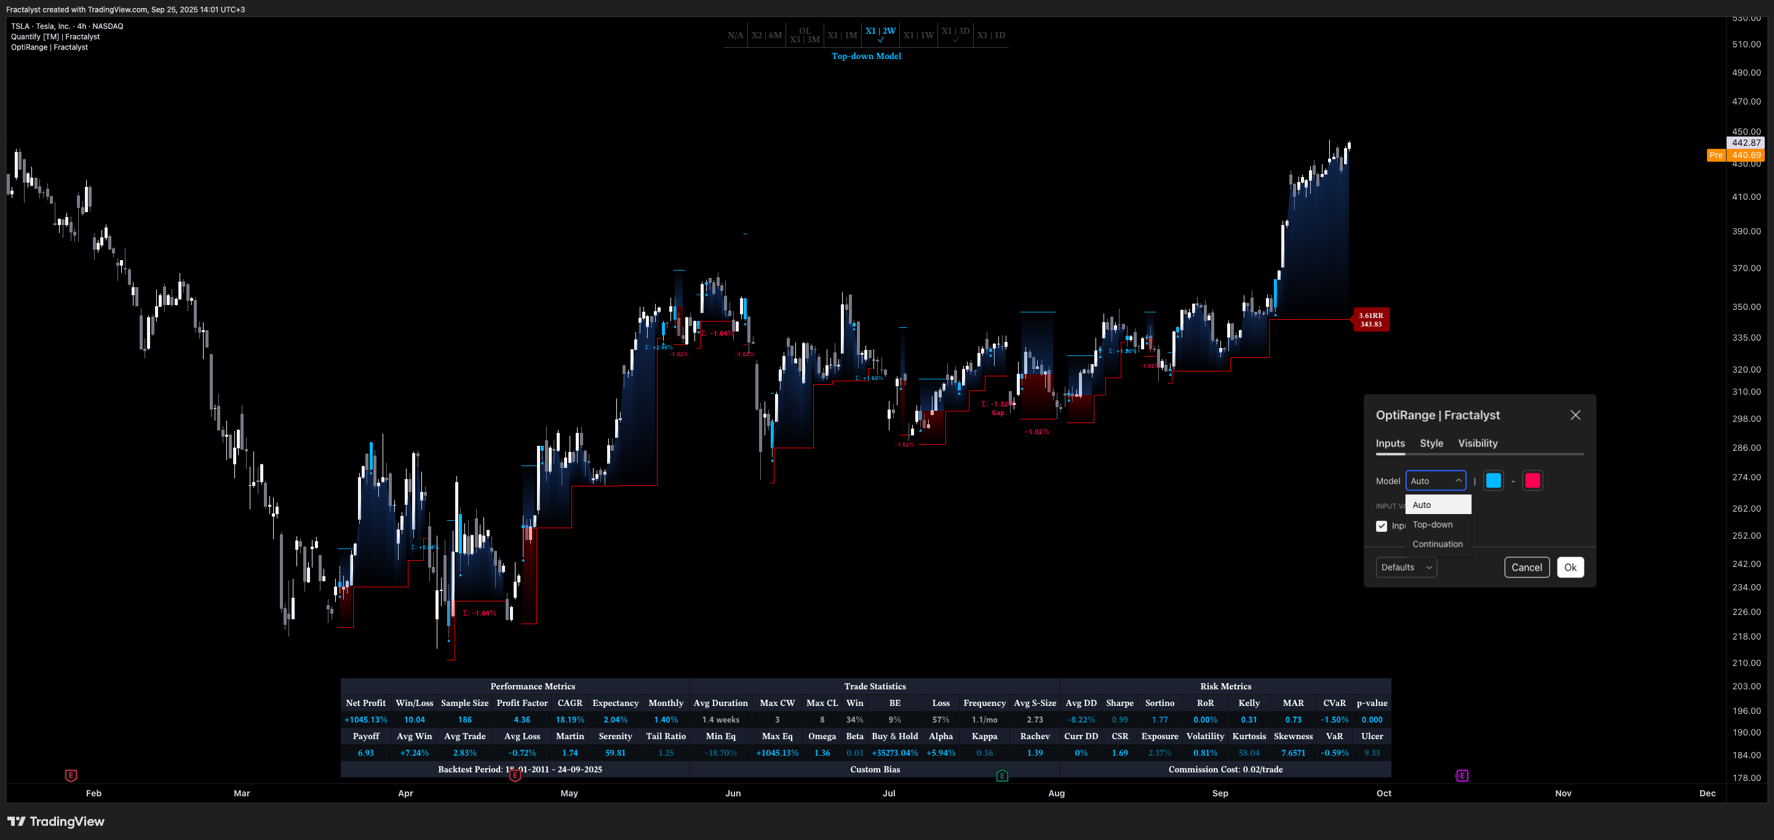1774x840 pixels.
Task: Click the TradingView logo
Action: tap(56, 822)
